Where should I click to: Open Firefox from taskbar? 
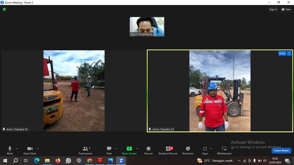(x=58, y=160)
